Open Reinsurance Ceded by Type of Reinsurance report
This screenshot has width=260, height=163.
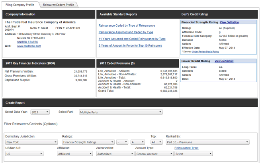127,26
